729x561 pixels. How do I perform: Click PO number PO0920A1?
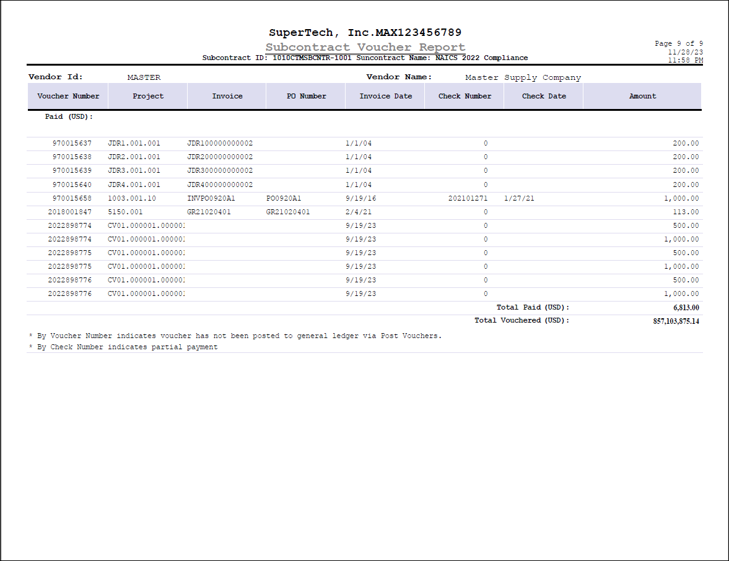pyautogui.click(x=284, y=199)
